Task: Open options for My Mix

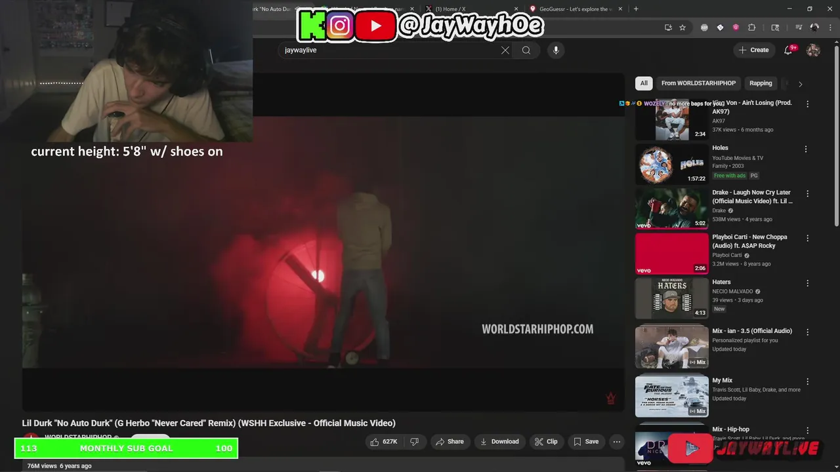Action: pyautogui.click(x=807, y=382)
